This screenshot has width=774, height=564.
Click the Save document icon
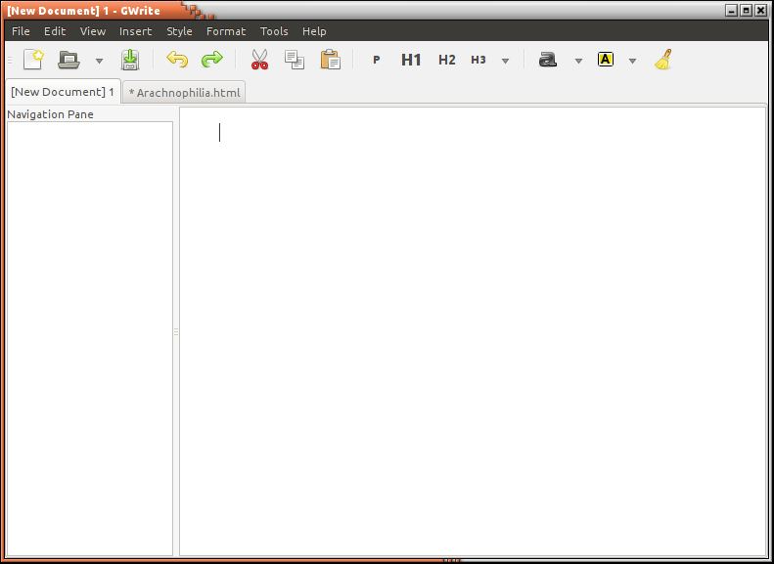(x=130, y=60)
